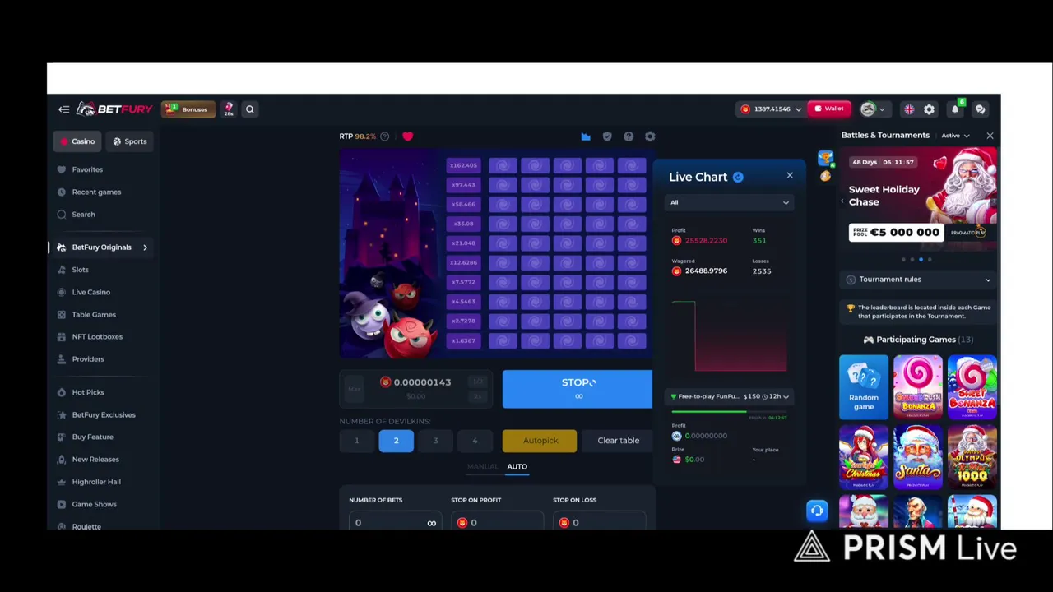
Task: Select tile beside x162.405 multiplier
Action: (x=503, y=165)
